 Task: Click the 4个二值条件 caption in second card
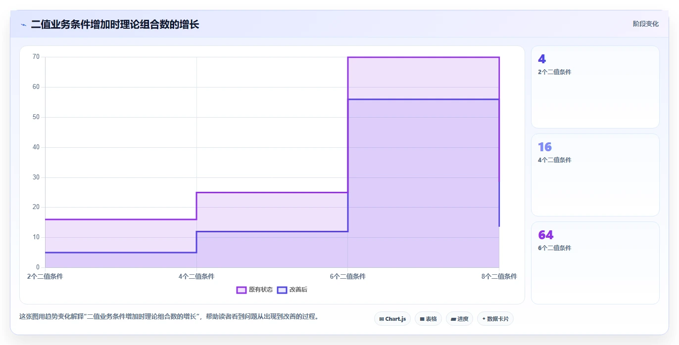click(x=554, y=160)
